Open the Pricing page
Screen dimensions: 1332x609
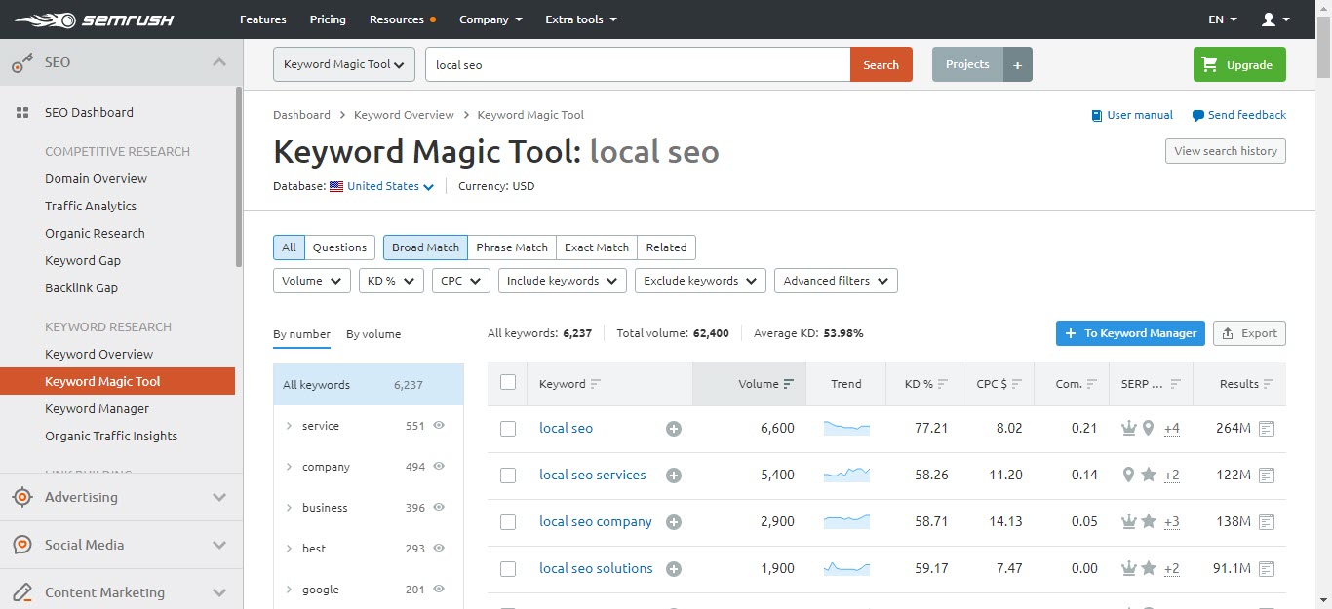coord(328,19)
